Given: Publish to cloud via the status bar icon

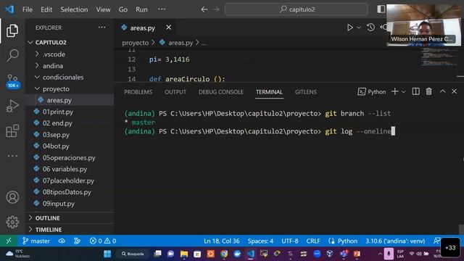Looking at the screenshot, I should click(62, 241).
